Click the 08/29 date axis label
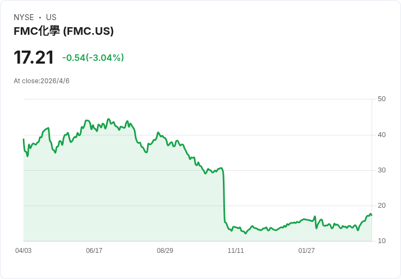The image size is (401, 279). tap(165, 251)
